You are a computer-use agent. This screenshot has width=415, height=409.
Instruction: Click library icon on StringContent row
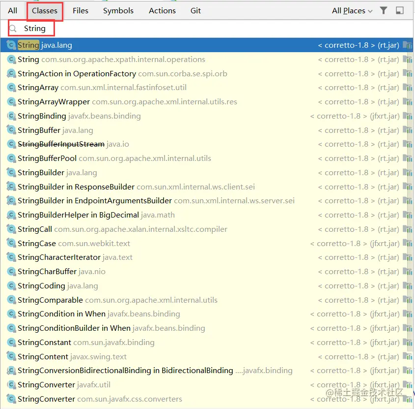point(407,357)
